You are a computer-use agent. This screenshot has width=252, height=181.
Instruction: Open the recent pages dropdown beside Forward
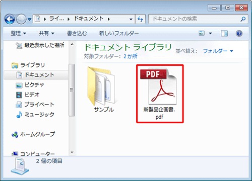[x=30, y=20]
